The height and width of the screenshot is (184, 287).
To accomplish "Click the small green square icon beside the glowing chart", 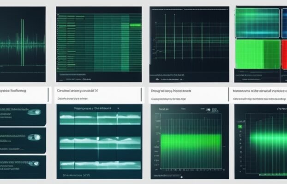I will click(x=240, y=126).
